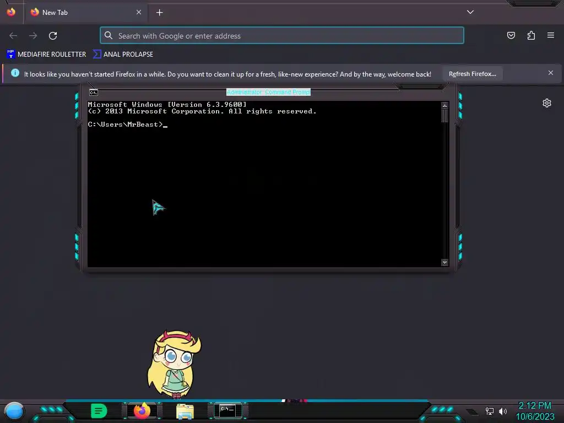This screenshot has height=423, width=564.
Task: Click the 2013 Microsoft Corporation copyright line
Action: 202,111
